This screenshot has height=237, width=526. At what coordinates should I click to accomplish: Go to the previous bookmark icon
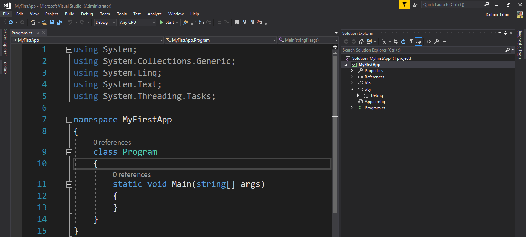tap(244, 22)
